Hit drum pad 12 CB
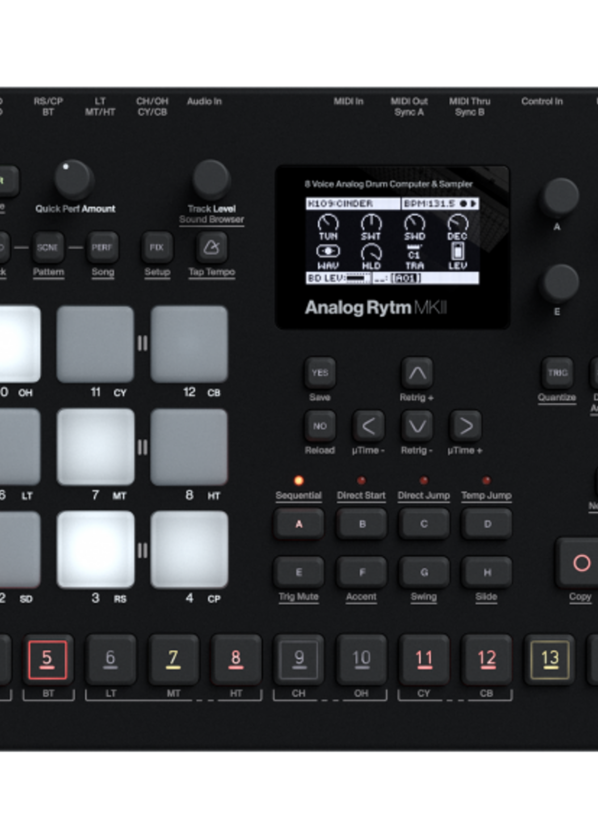The width and height of the screenshot is (598, 837). pos(189,344)
